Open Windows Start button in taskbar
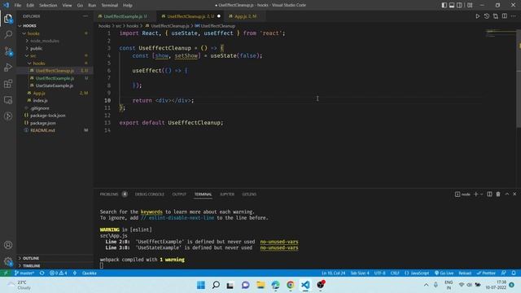The image size is (521, 293). [201, 285]
